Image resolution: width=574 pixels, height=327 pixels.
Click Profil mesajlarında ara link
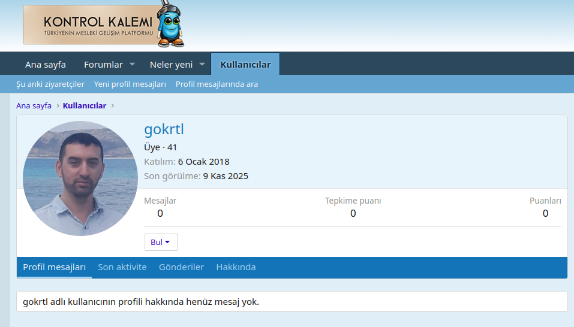click(x=217, y=84)
